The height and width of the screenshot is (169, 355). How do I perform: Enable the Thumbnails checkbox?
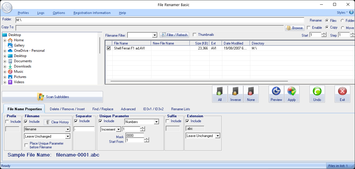(x=195, y=35)
